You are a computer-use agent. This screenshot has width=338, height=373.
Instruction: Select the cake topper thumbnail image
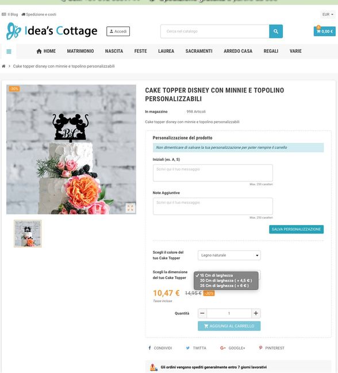point(28,234)
